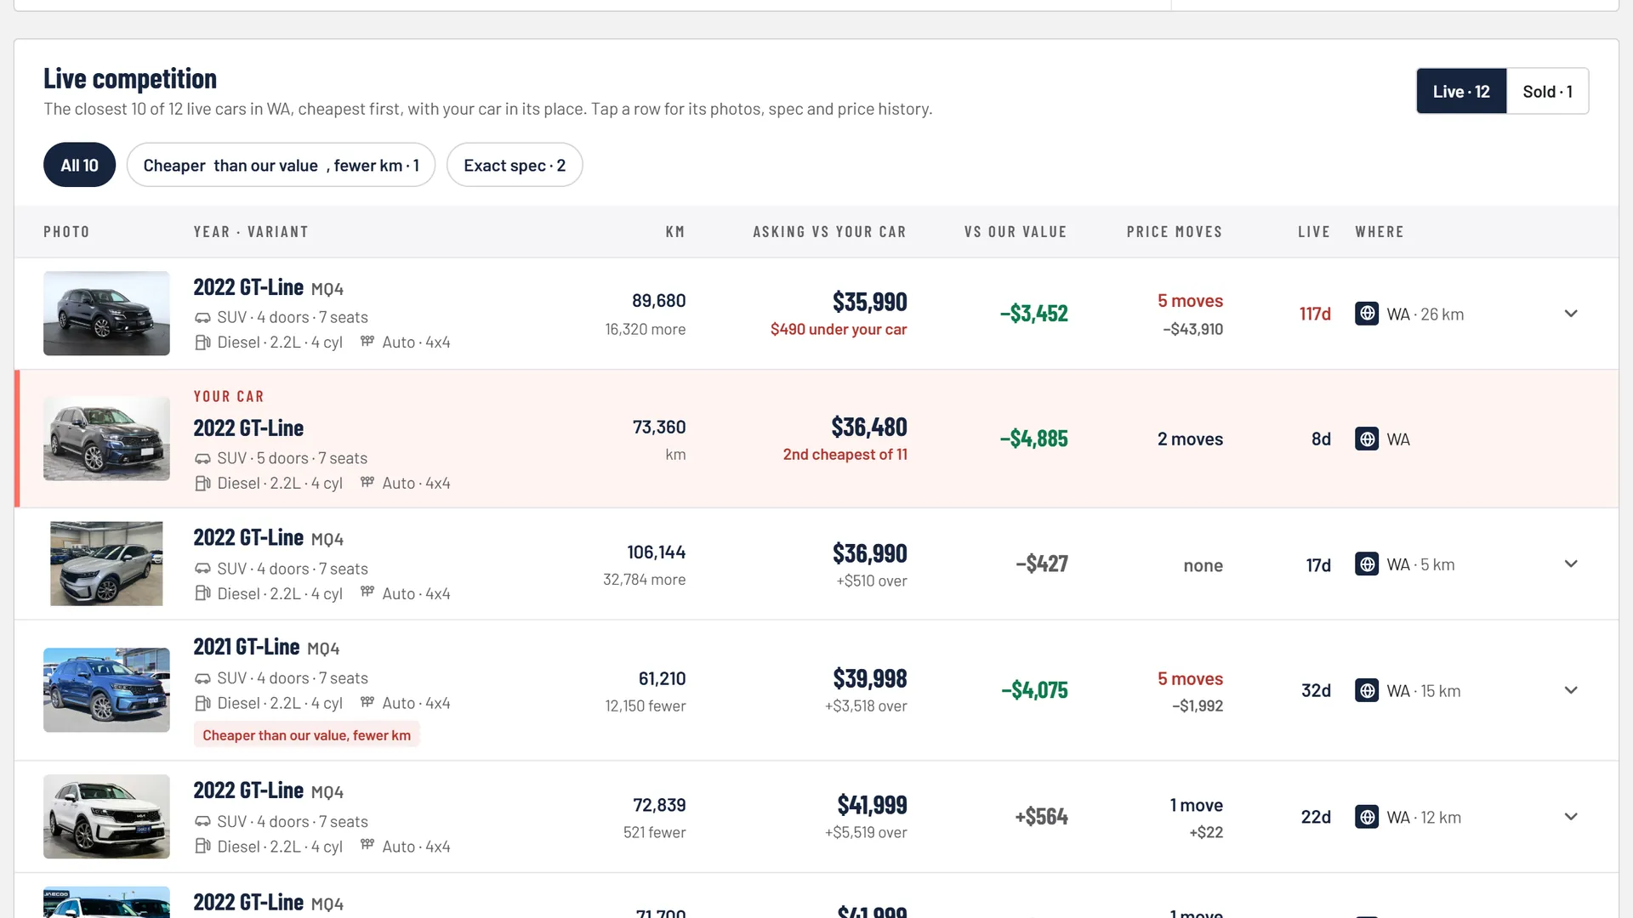The width and height of the screenshot is (1633, 918).
Task: Click Vs Our Value column header
Action: [1016, 232]
